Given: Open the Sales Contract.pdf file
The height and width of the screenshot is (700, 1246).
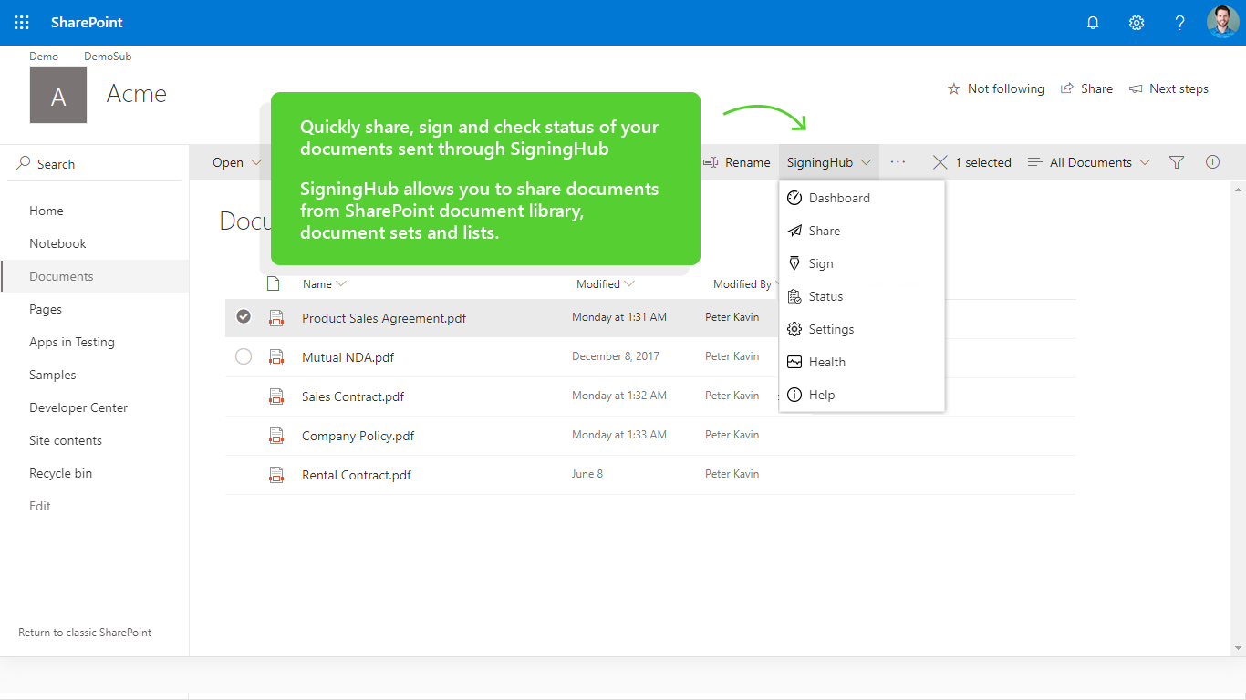Looking at the screenshot, I should tap(353, 396).
